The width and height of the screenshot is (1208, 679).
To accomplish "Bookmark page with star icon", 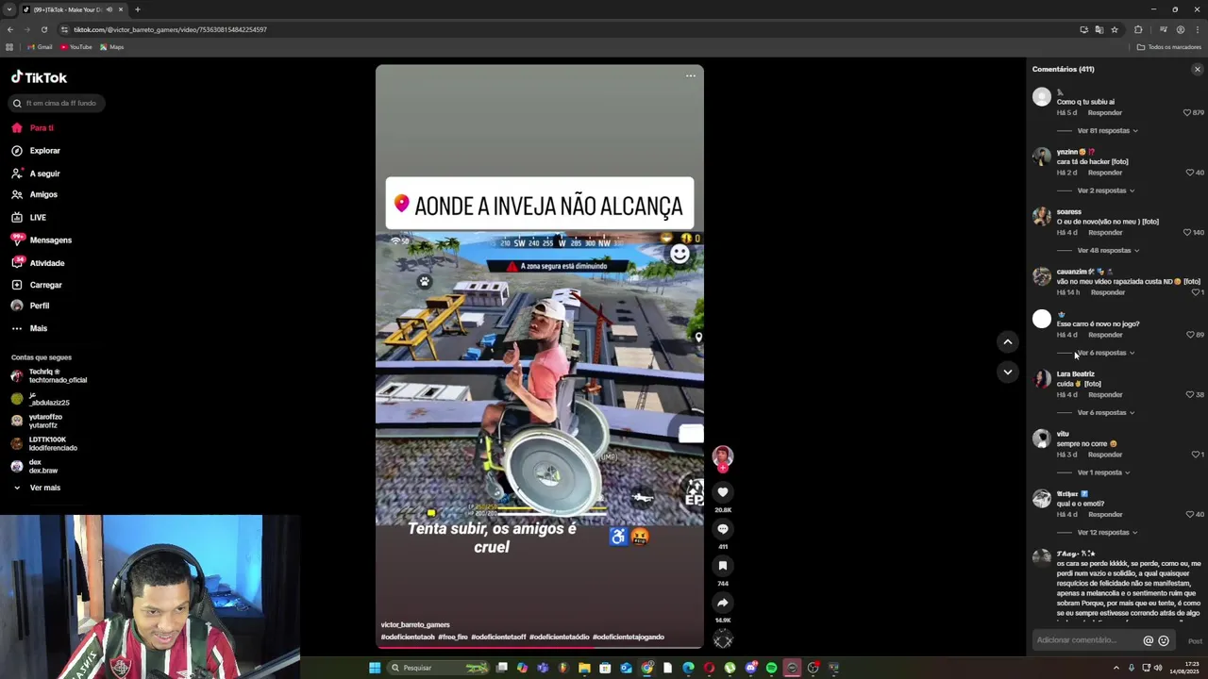I will pos(1115,29).
